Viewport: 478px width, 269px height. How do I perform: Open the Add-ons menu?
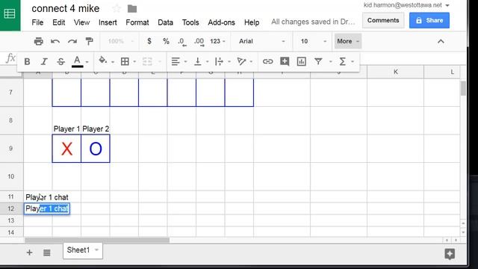coord(221,22)
